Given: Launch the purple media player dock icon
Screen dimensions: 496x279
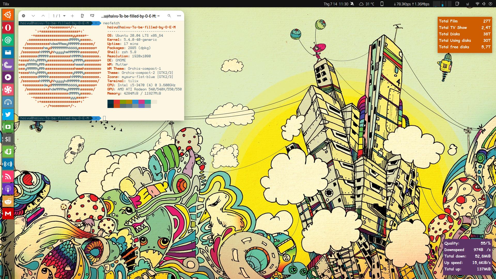Looking at the screenshot, I should tap(8, 77).
